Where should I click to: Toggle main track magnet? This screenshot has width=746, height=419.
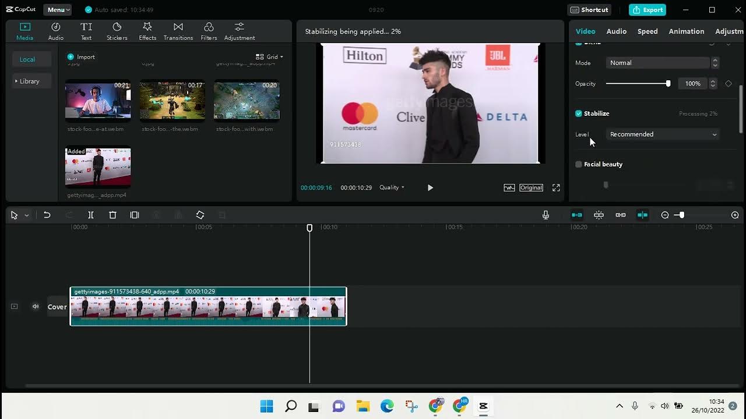[x=577, y=215]
